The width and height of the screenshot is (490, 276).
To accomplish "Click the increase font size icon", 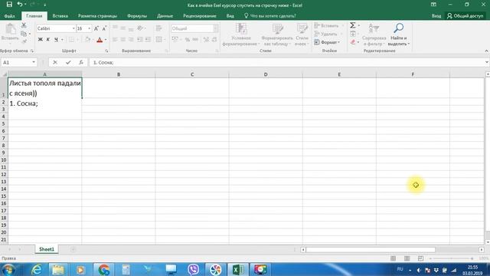I will click(96, 28).
